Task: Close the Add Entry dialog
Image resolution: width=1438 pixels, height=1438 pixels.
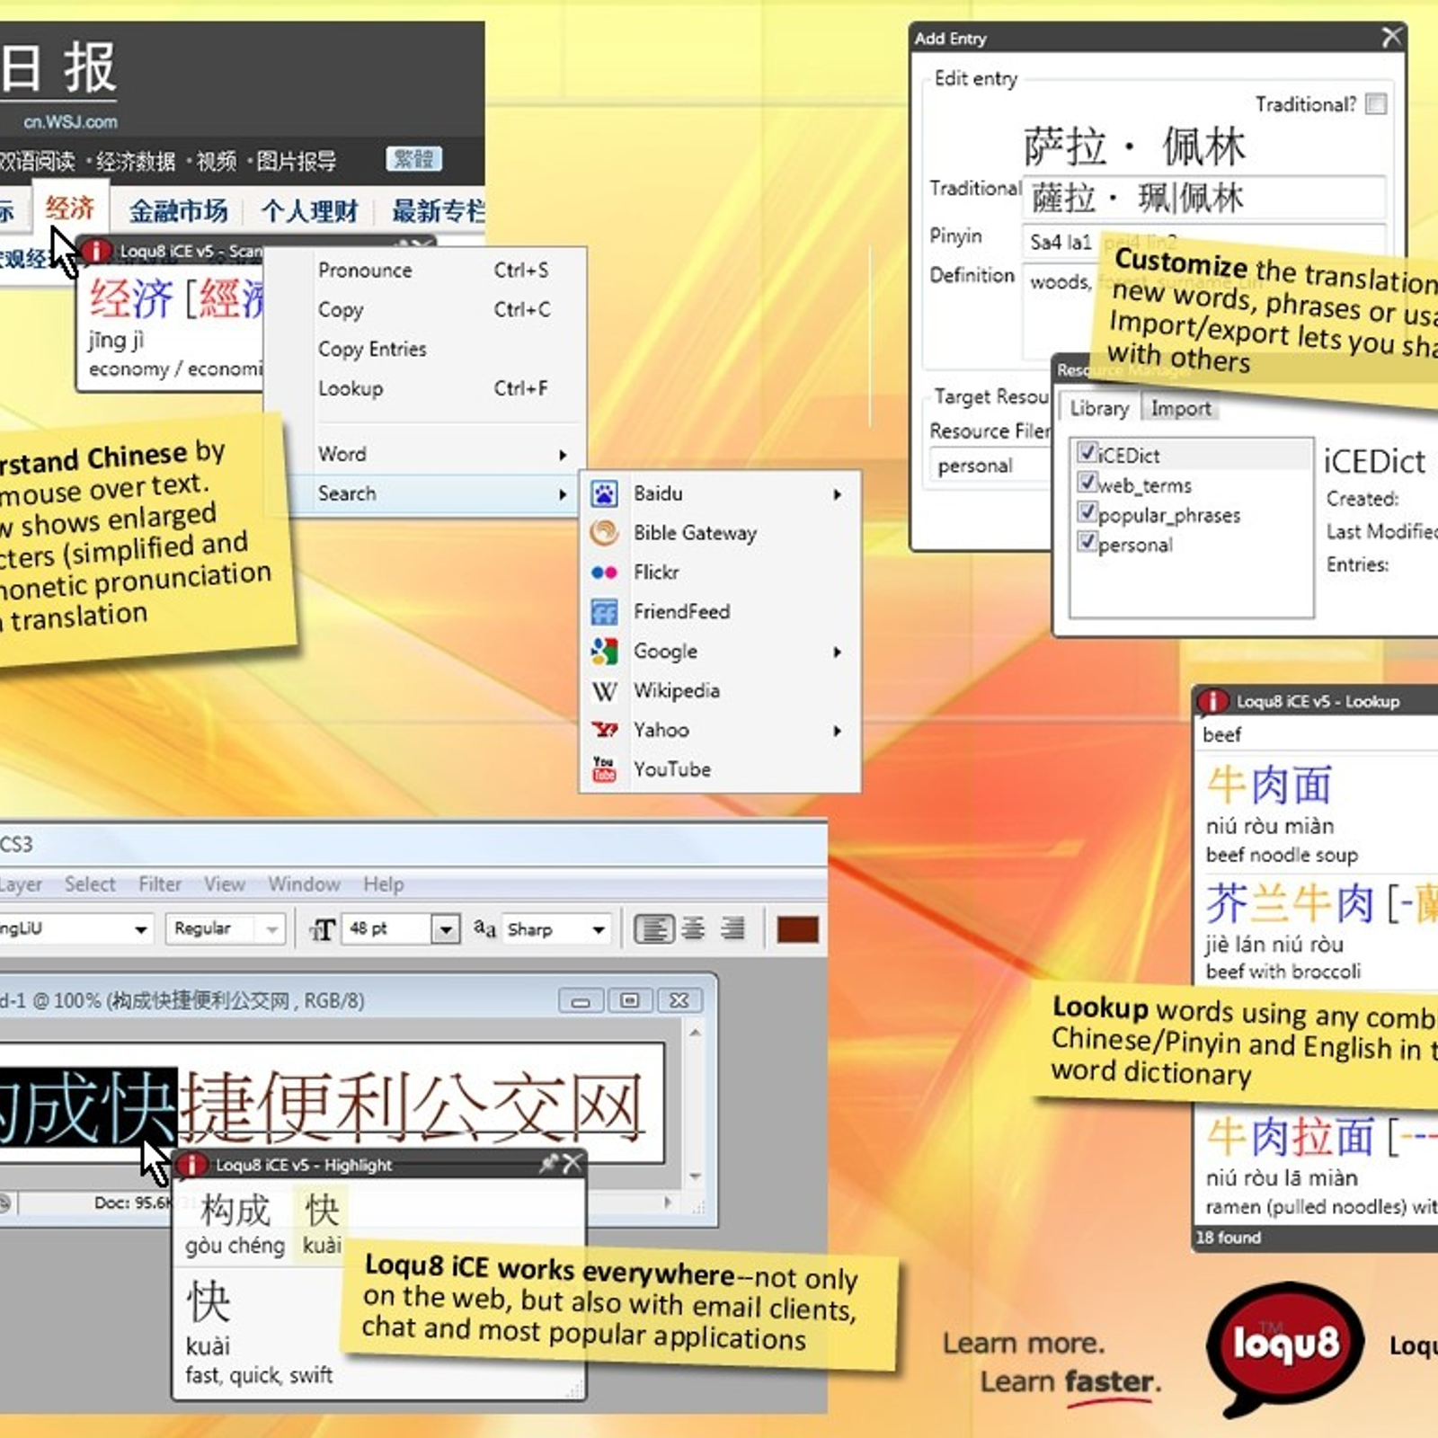Action: click(1391, 37)
